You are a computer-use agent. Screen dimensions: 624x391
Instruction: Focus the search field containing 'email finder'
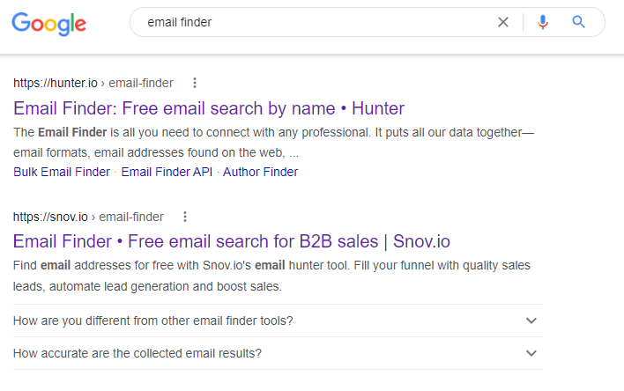click(x=310, y=22)
